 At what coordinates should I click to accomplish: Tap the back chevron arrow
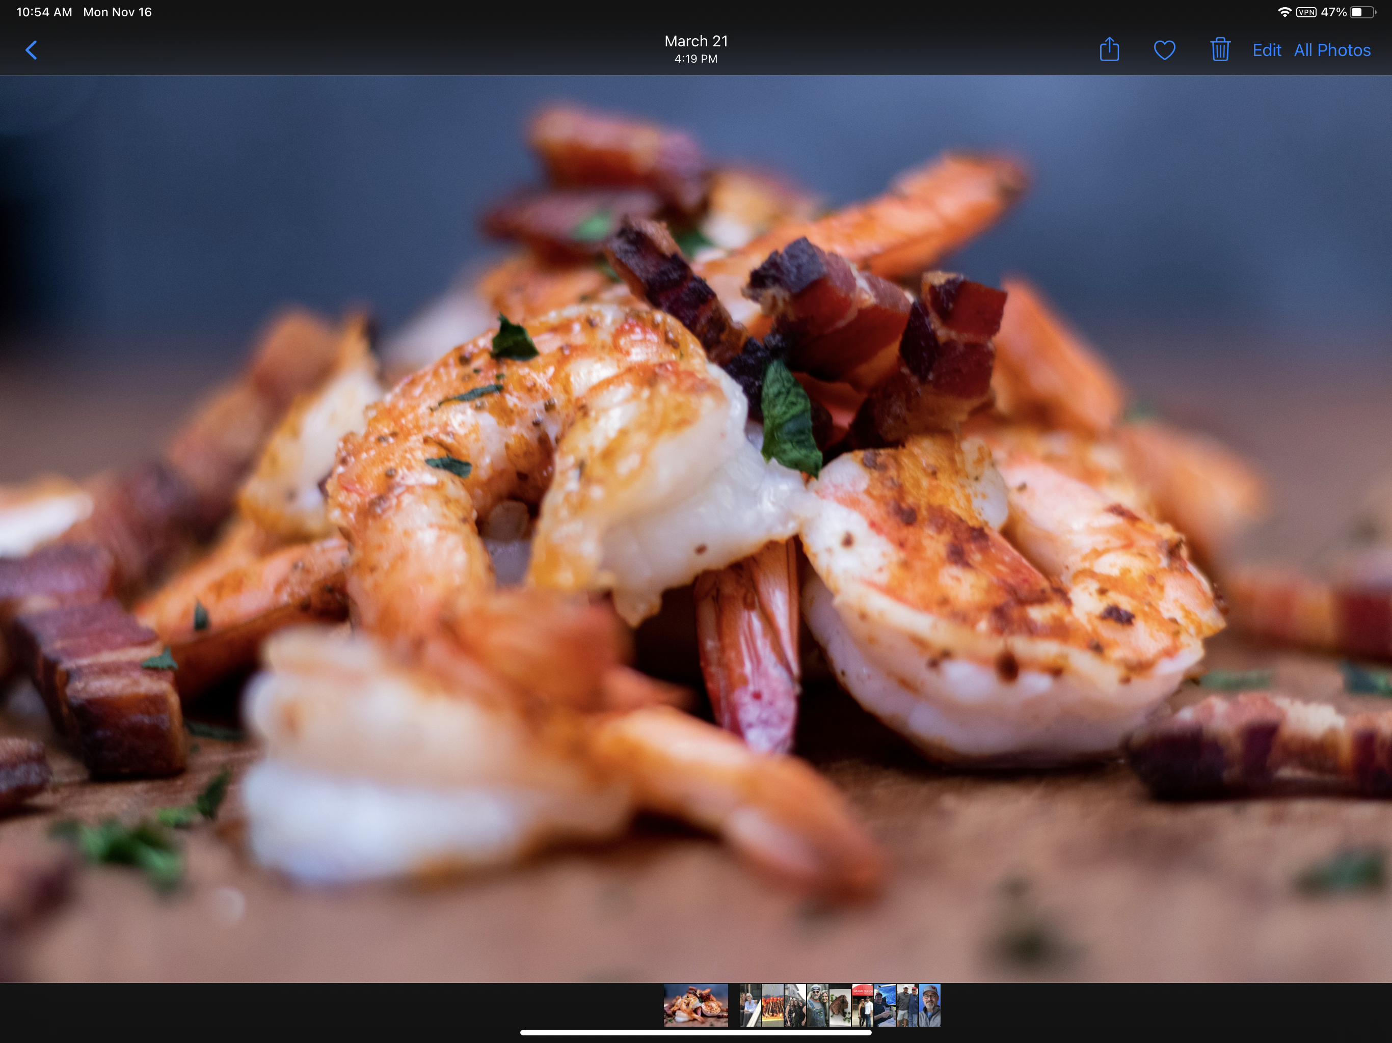pos(31,50)
